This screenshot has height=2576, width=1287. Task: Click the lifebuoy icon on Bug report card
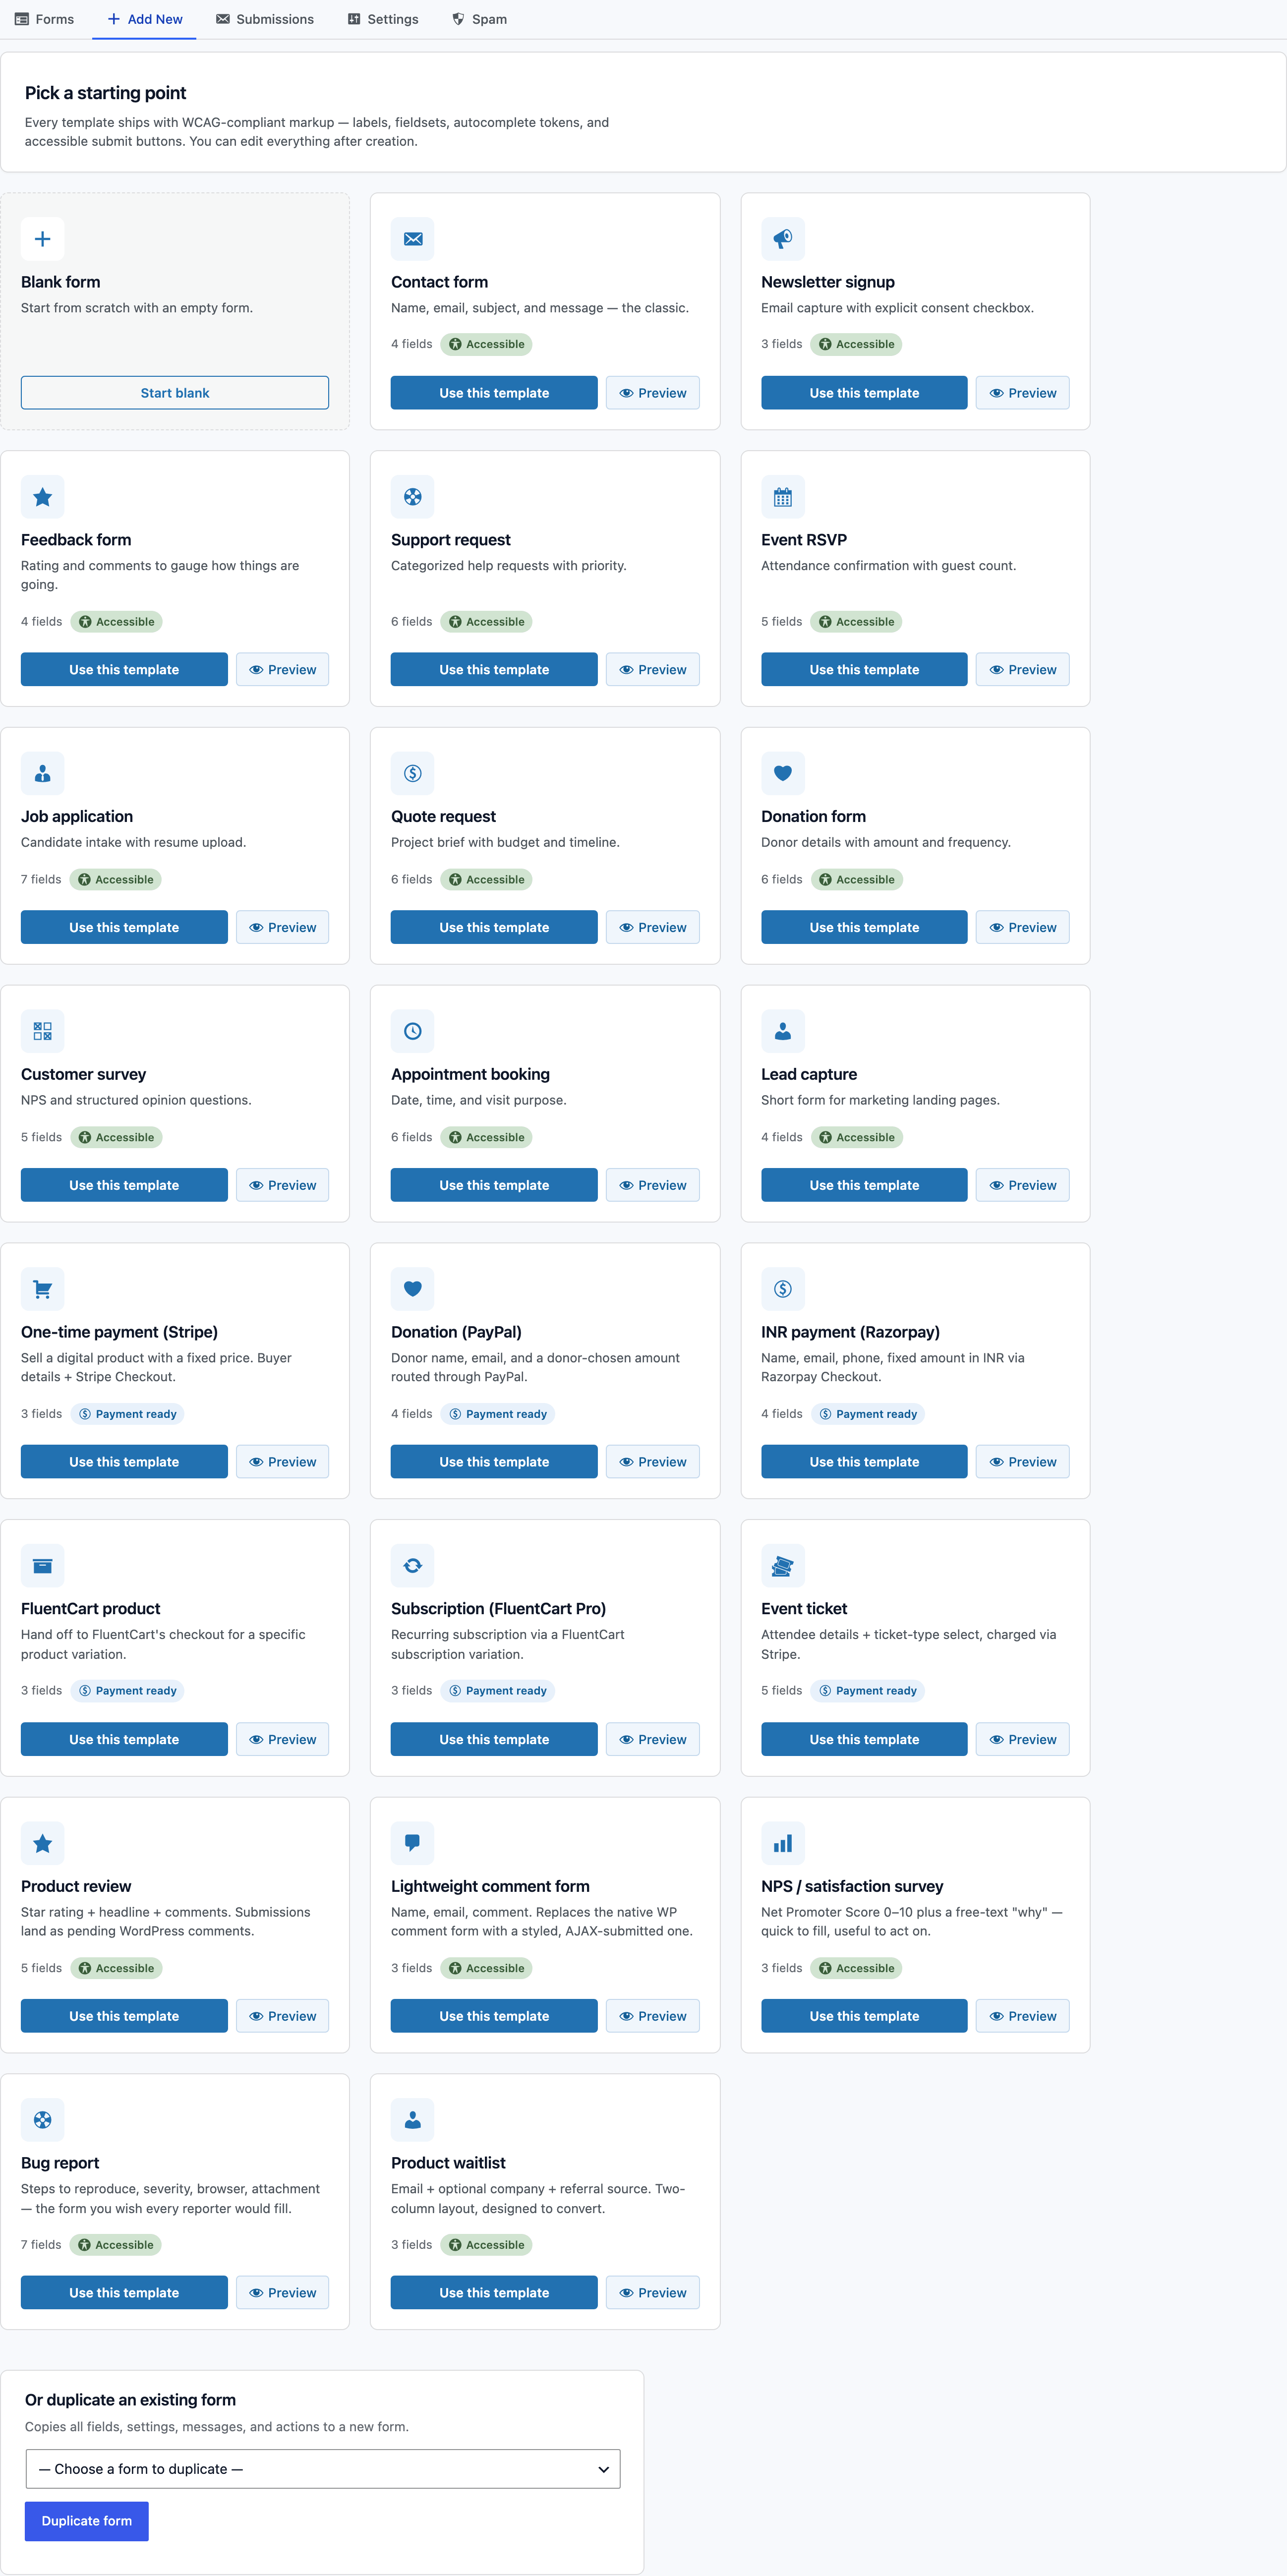click(x=42, y=2120)
